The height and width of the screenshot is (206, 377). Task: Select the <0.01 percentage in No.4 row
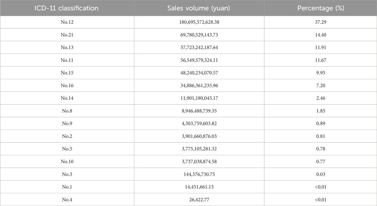321,199
